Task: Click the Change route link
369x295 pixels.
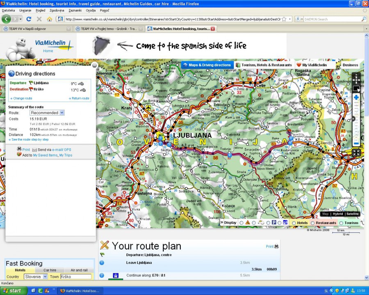Action: pyautogui.click(x=23, y=98)
